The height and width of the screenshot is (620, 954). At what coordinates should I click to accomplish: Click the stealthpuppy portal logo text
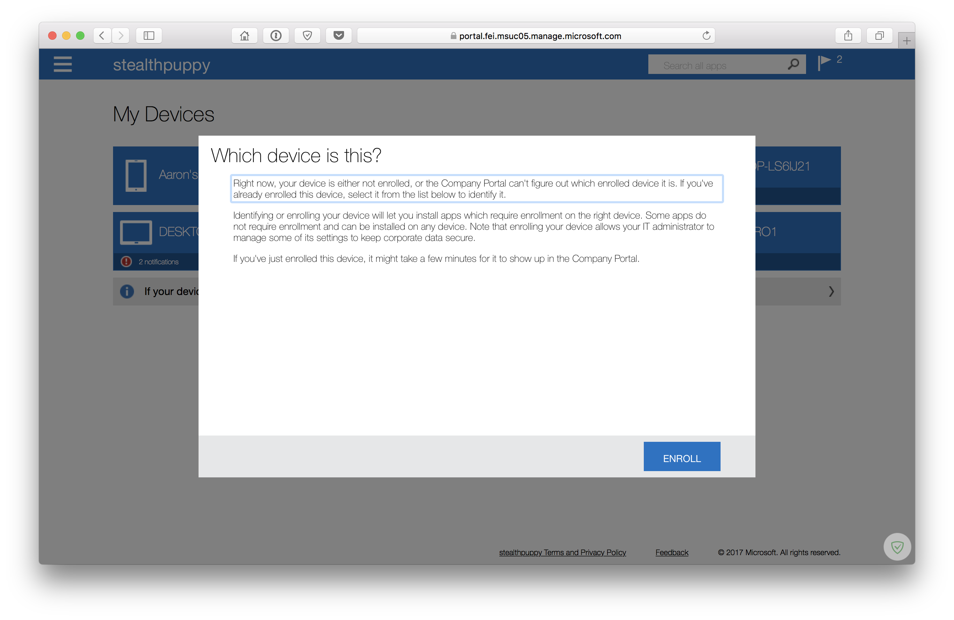162,65
